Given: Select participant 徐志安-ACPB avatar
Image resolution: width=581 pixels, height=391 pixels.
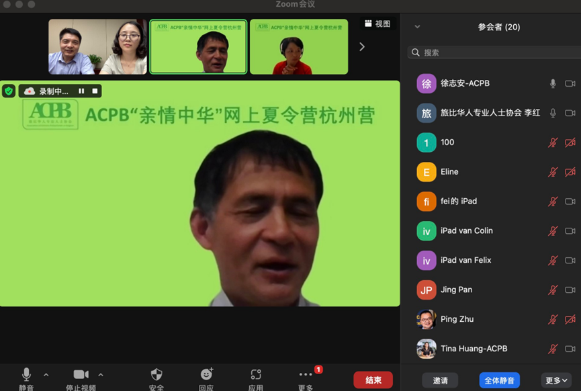Looking at the screenshot, I should click(x=427, y=83).
